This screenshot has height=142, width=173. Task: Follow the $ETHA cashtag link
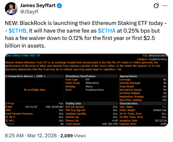107,31
